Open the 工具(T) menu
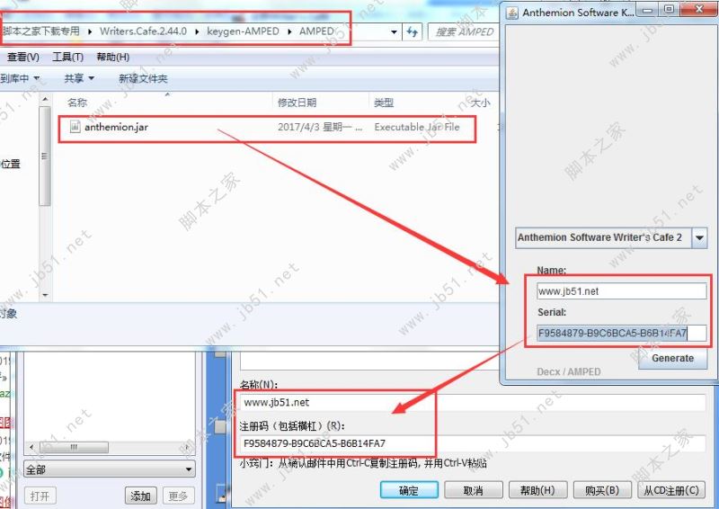719x509 pixels. [x=67, y=57]
